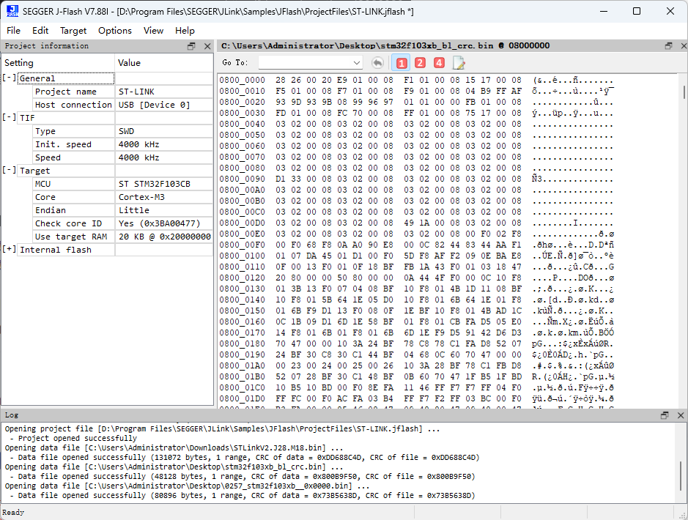Open the Help menu

[x=185, y=31]
